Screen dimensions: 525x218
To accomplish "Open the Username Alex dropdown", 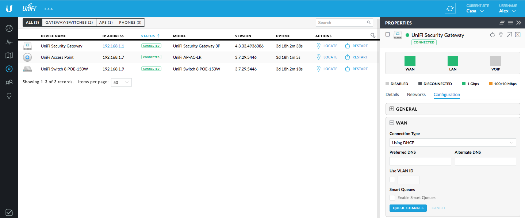I will click(507, 11).
